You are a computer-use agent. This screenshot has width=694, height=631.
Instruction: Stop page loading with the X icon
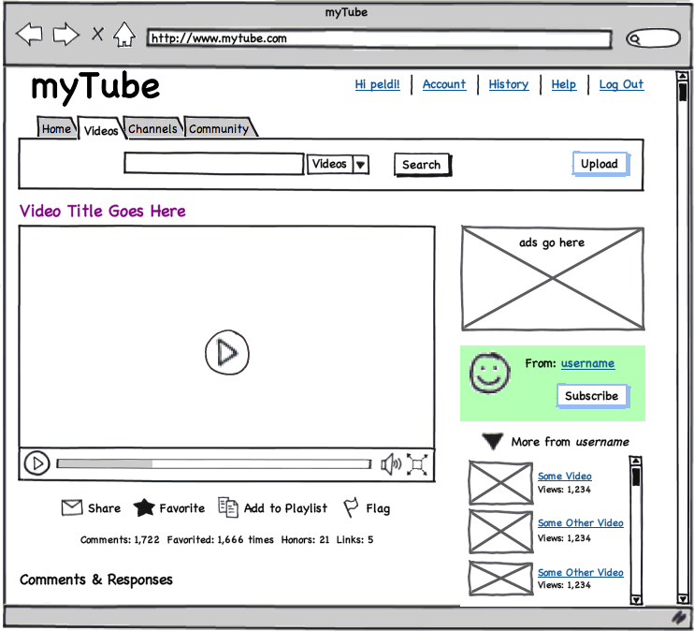pyautogui.click(x=98, y=34)
